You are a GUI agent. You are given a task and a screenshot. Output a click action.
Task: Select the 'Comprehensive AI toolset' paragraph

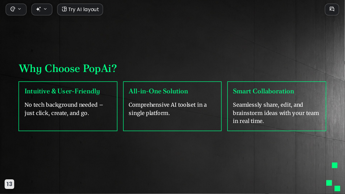pos(168,109)
